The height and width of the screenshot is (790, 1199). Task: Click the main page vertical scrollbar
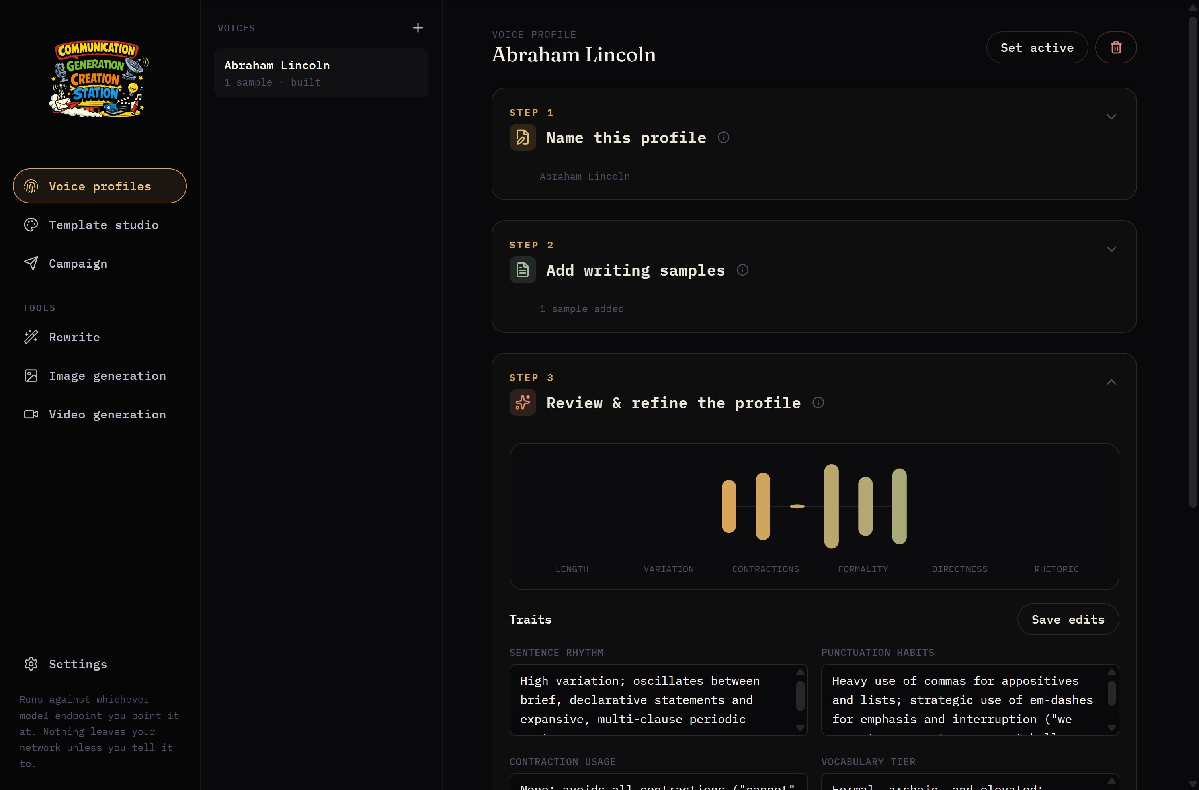pos(1193,262)
